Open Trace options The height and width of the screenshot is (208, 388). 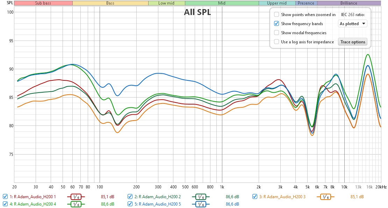click(x=353, y=42)
